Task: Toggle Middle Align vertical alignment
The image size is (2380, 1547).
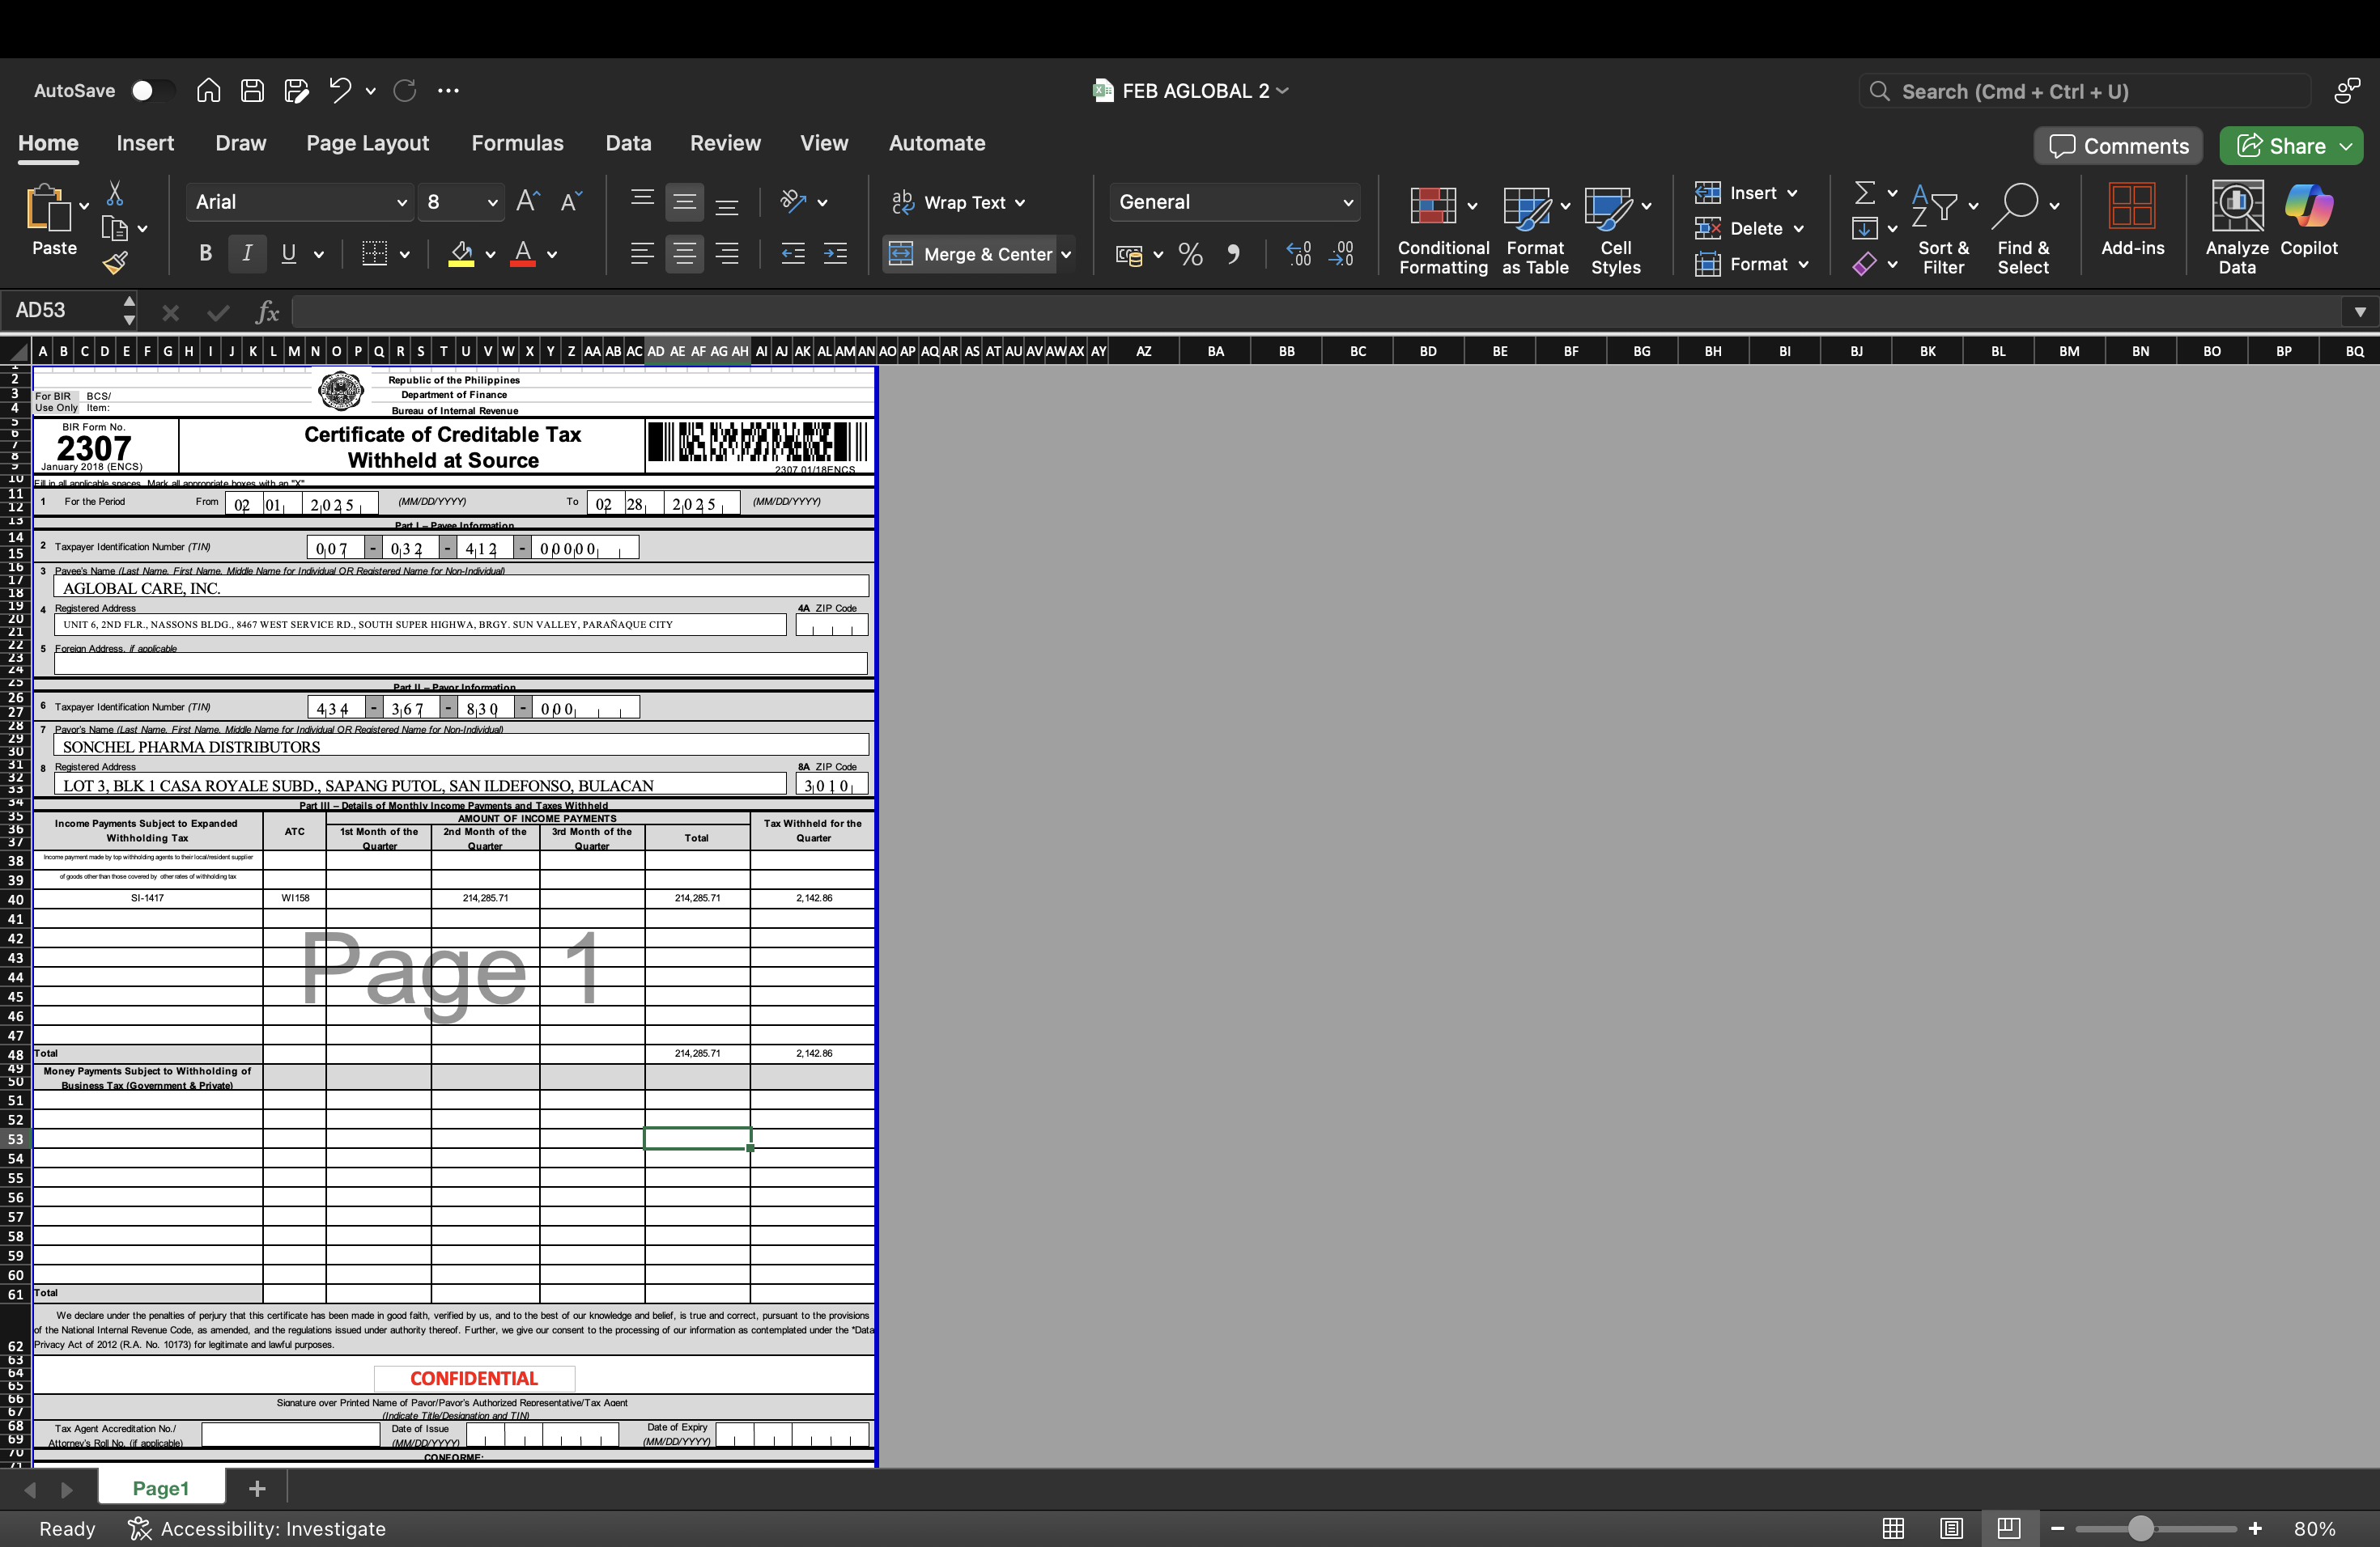Action: (684, 201)
